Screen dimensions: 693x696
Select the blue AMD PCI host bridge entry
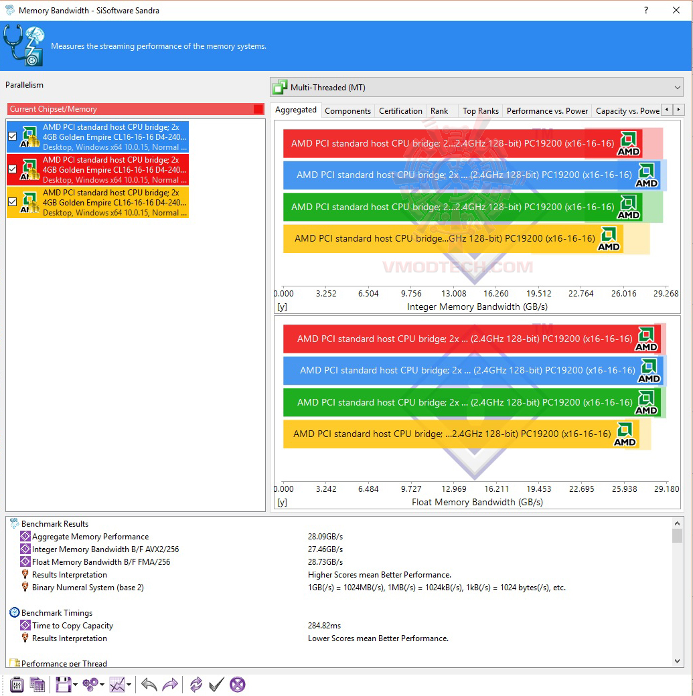pyautogui.click(x=98, y=137)
